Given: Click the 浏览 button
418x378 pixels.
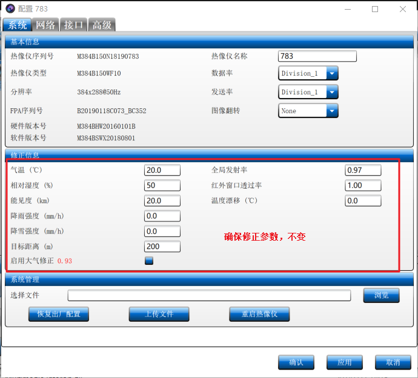Looking at the screenshot, I should (x=381, y=295).
